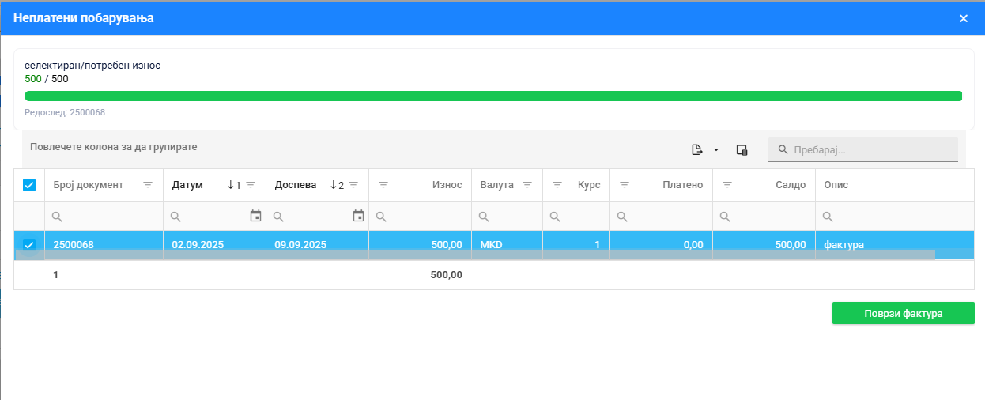Viewport: 985px width, 400px height.
Task: Uncheck the row checkbox for 2500068
Action: coord(29,245)
